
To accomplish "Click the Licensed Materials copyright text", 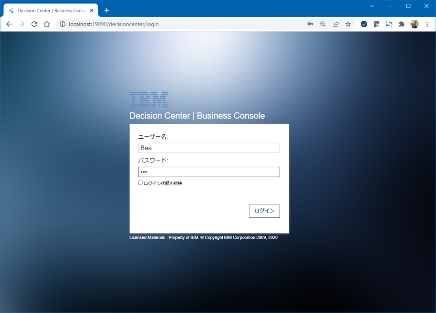I will coord(203,237).
